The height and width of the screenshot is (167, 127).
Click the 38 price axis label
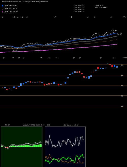pos(122,65)
